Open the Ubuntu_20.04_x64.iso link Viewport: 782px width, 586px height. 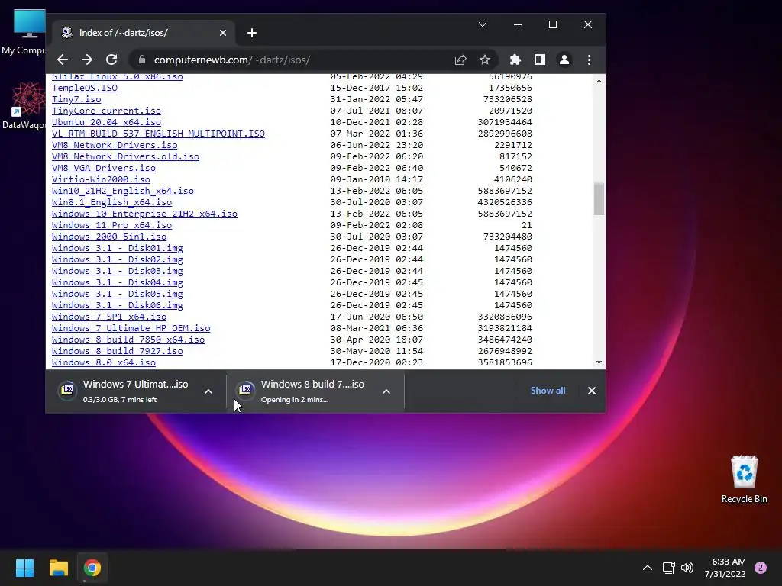click(x=106, y=122)
